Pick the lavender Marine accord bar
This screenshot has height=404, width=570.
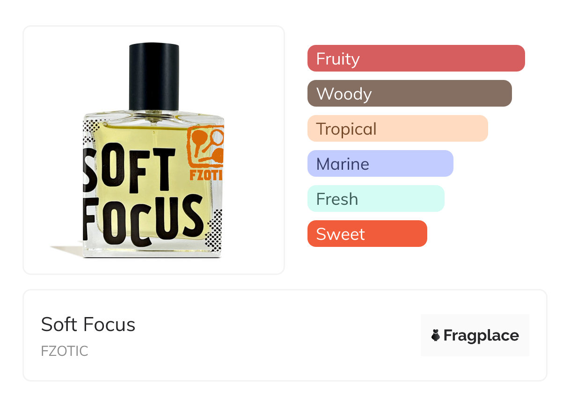pos(380,164)
